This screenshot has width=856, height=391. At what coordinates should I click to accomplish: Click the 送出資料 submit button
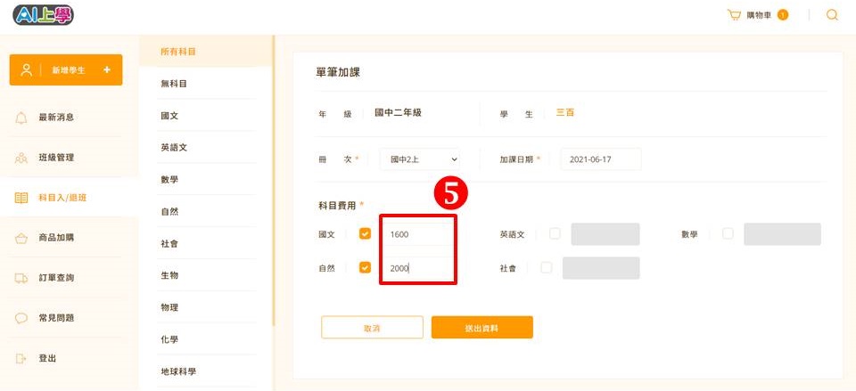click(482, 327)
